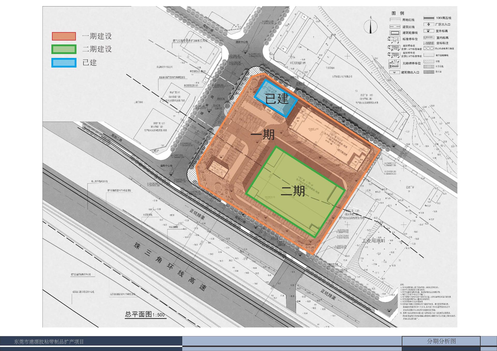497x351 pixels.
Task: Click the orange 一期建设 legend swatch
Action: [x=64, y=36]
